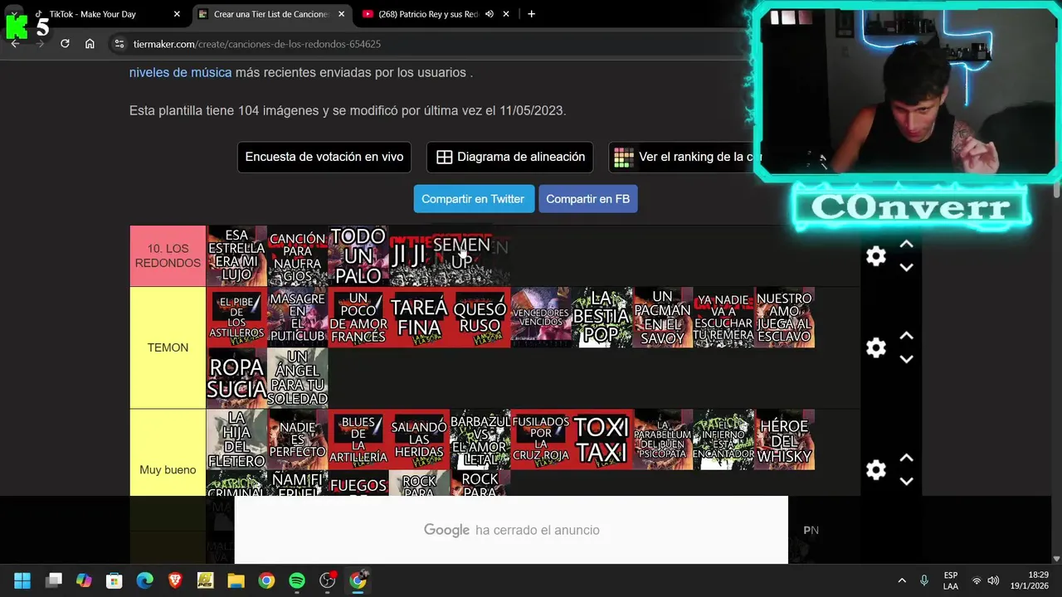
Task: Follow the niveles de música link
Action: click(180, 72)
